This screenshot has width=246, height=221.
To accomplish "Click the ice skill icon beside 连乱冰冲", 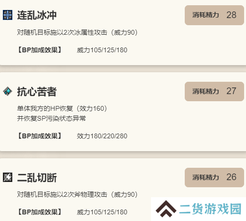I will pos(8,15).
